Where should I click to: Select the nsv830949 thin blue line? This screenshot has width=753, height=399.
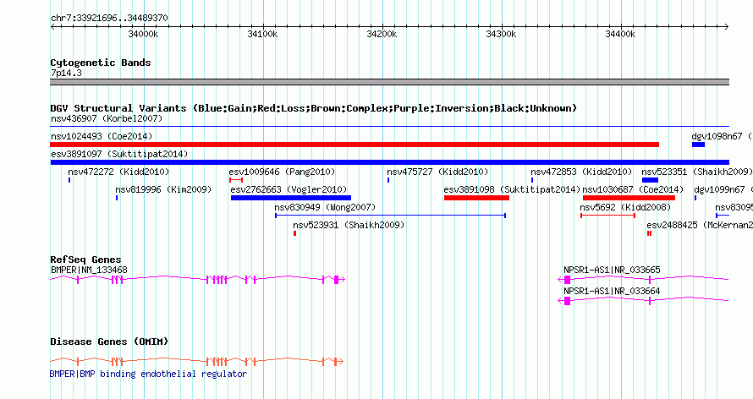[x=390, y=216]
